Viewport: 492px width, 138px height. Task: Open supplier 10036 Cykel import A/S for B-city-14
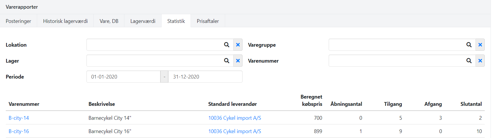tap(235, 118)
